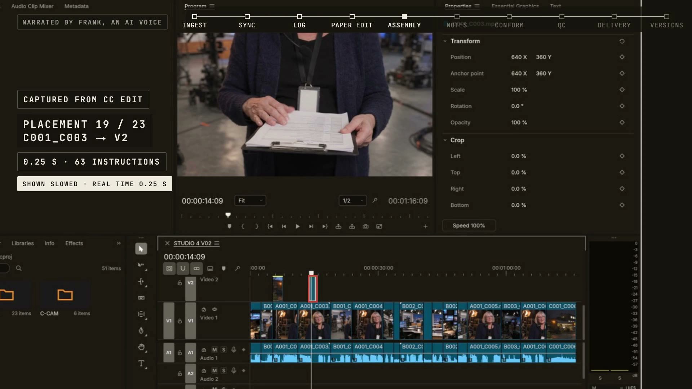Click the program monitor playhead

click(x=228, y=215)
